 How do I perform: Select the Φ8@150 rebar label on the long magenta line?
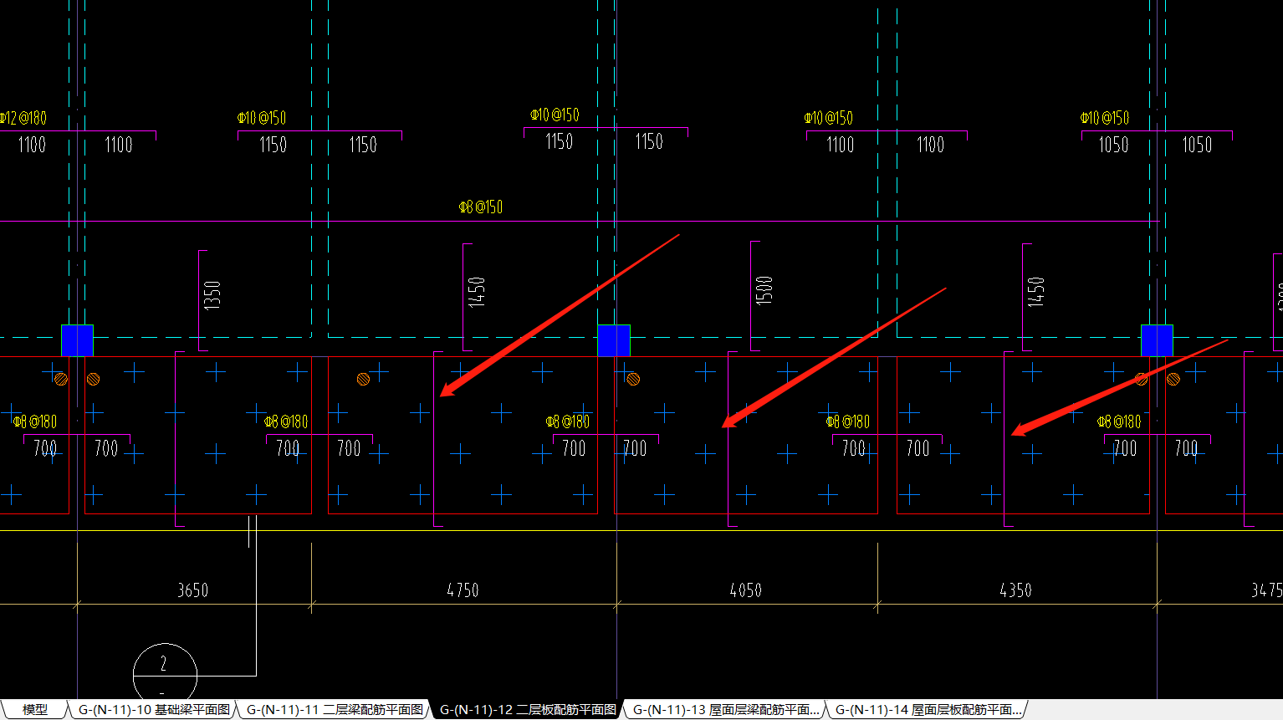481,207
